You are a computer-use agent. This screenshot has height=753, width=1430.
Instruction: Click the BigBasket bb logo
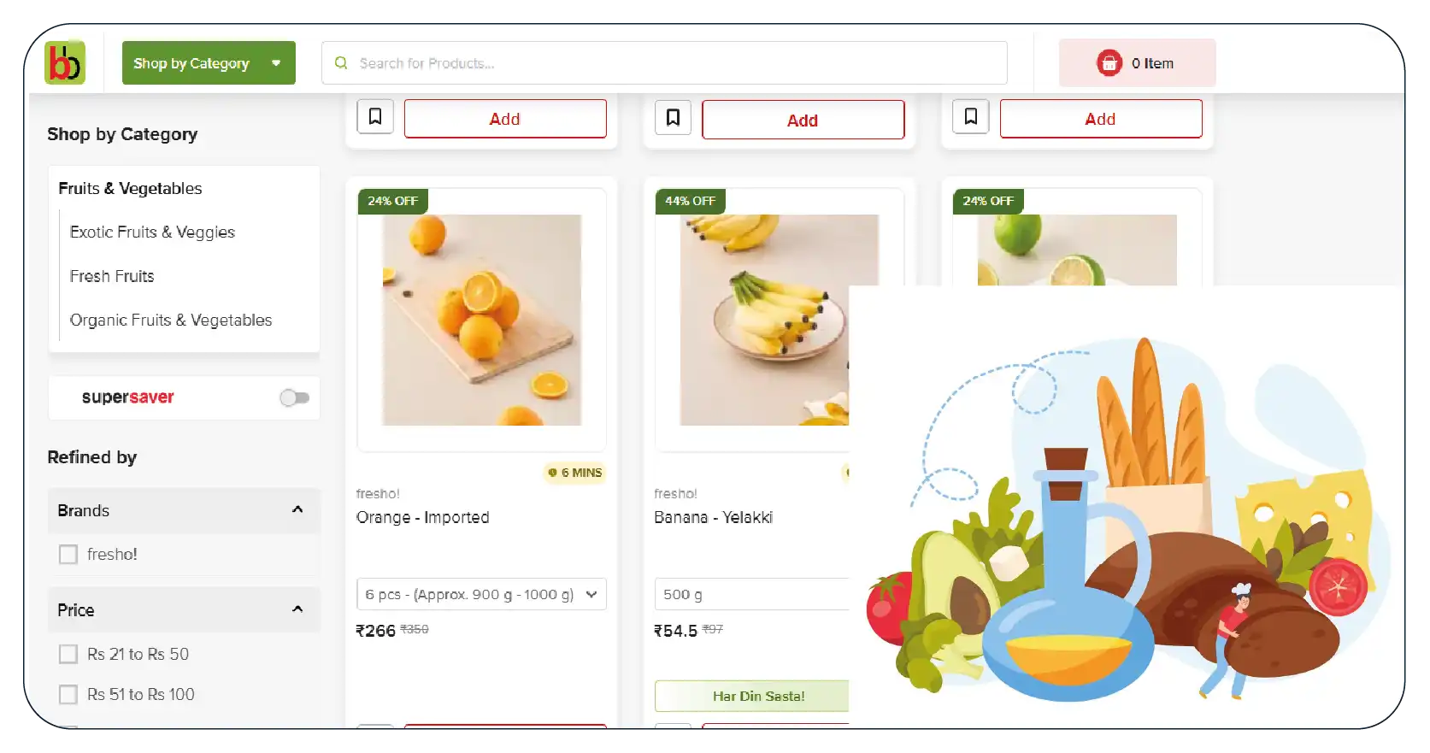tap(65, 62)
